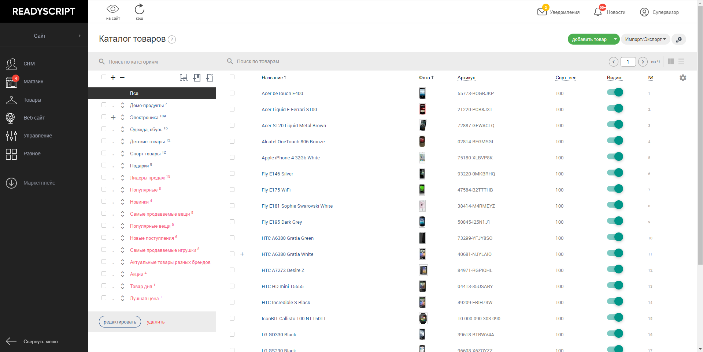Open the Импорт/Экспорт dropdown
Screen dimensions: 703x352
tap(645, 39)
